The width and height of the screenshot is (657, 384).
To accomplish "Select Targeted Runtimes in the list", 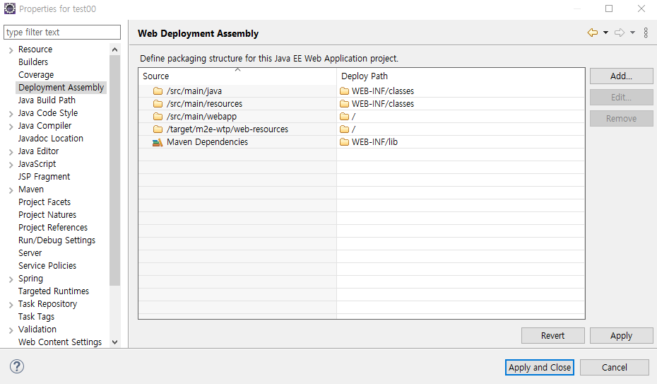I will pyautogui.click(x=54, y=291).
